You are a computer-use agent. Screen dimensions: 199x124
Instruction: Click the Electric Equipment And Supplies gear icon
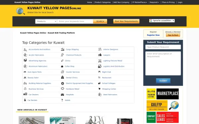click(62, 83)
